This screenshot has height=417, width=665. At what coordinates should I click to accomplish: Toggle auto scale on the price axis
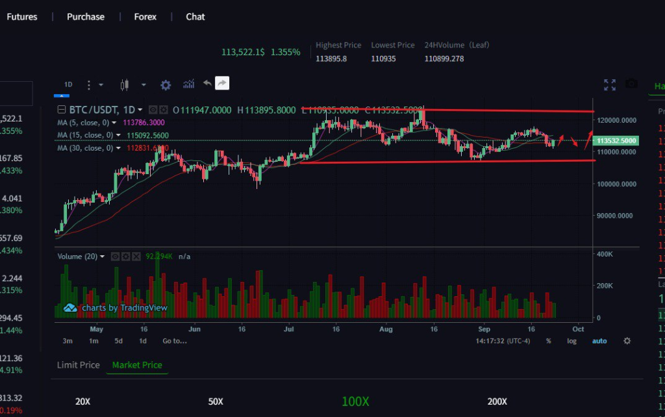coord(599,341)
